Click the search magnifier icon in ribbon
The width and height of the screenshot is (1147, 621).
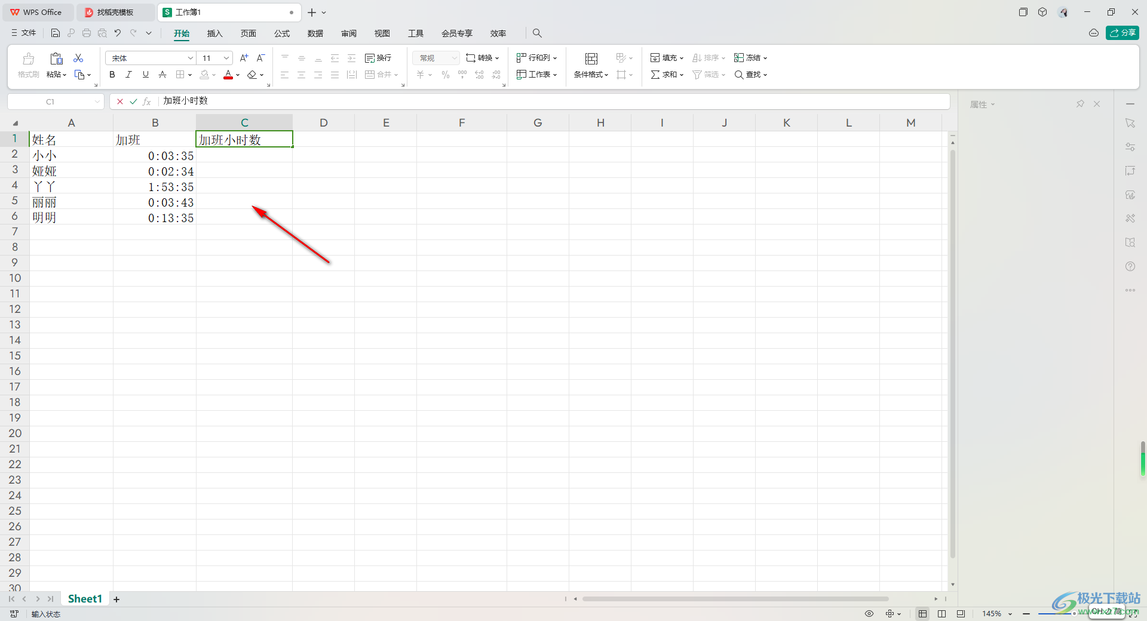[537, 33]
